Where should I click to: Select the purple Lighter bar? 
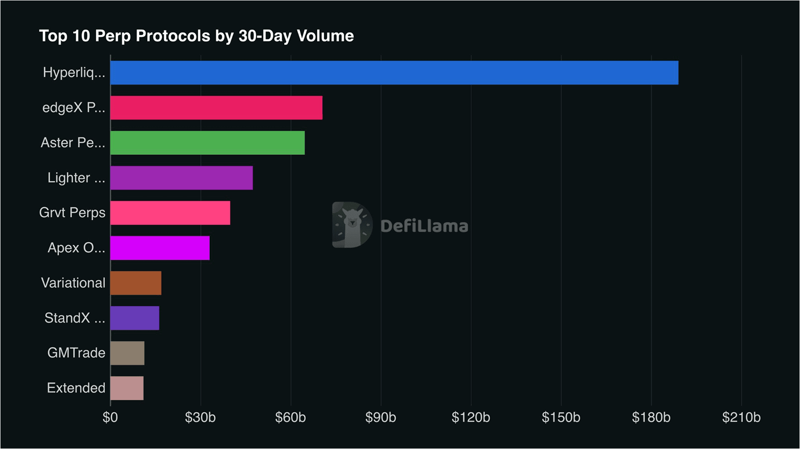(181, 178)
